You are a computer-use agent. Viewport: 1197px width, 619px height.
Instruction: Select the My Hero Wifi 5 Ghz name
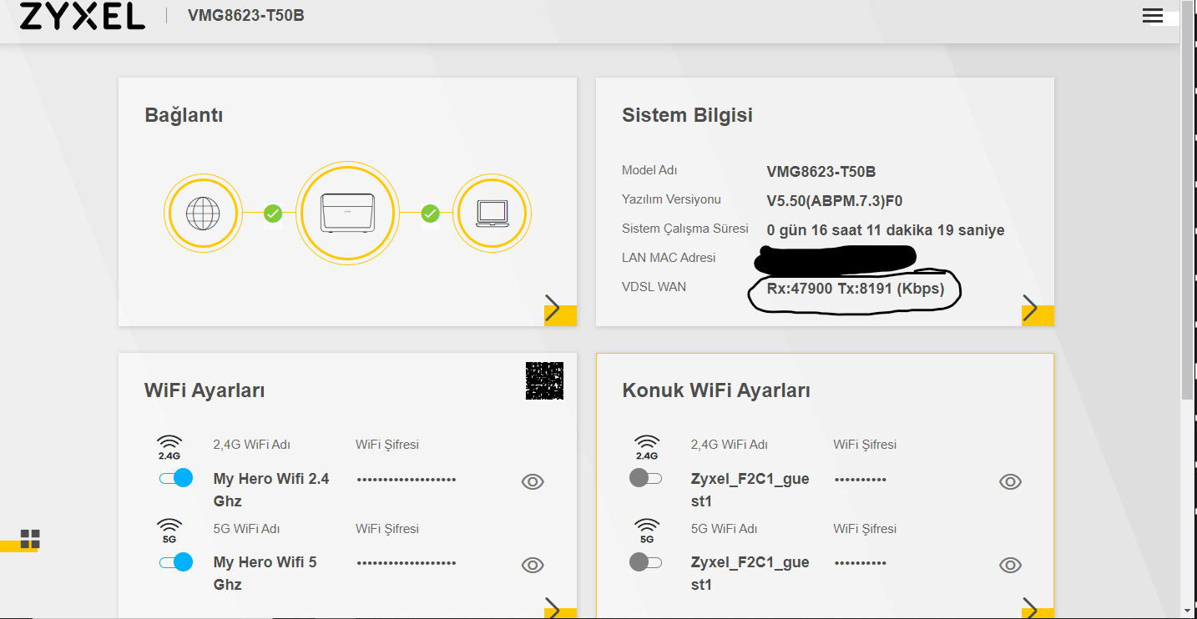coord(265,573)
